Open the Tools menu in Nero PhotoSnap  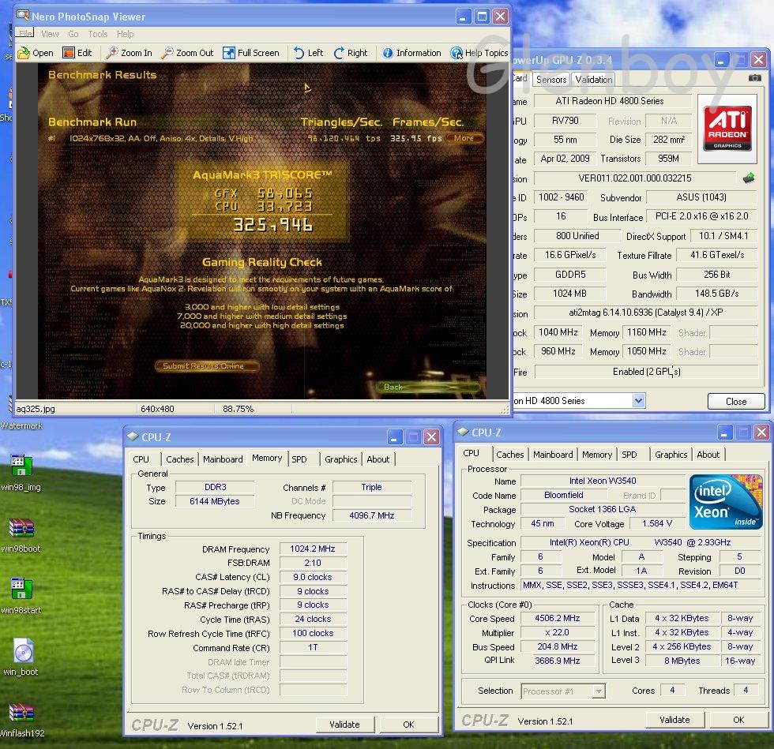pos(98,34)
